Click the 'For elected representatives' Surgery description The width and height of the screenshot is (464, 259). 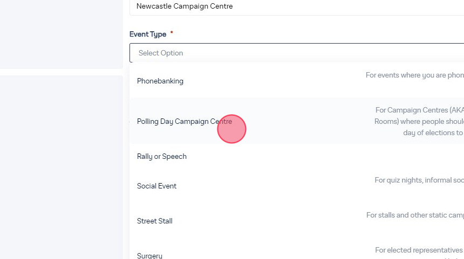coord(419,250)
